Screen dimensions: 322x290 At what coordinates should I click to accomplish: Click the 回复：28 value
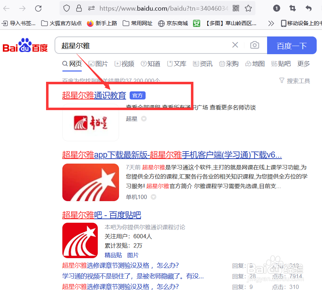(244, 276)
